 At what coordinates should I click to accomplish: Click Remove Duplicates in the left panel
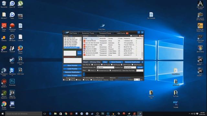point(72,72)
